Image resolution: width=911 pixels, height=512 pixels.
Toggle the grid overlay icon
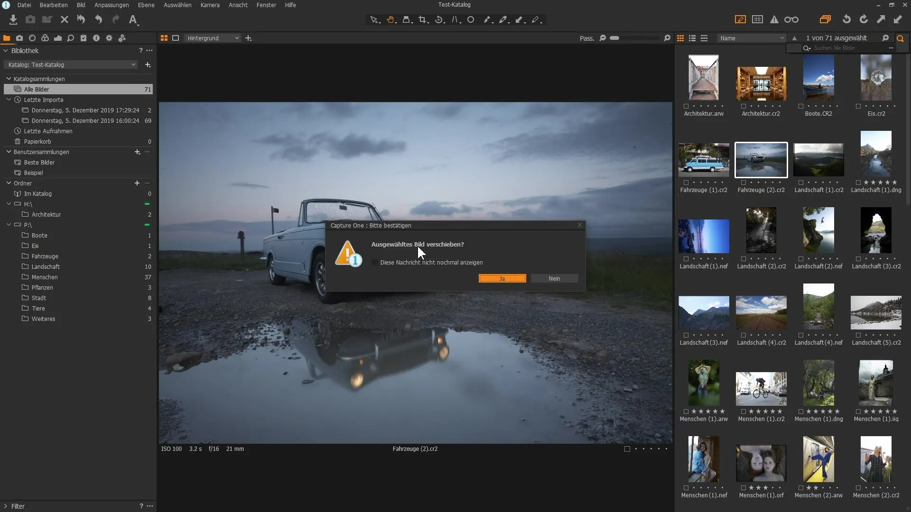(758, 19)
